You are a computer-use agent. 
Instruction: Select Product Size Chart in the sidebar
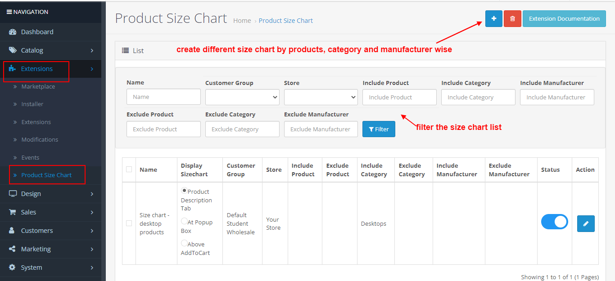[x=47, y=175]
